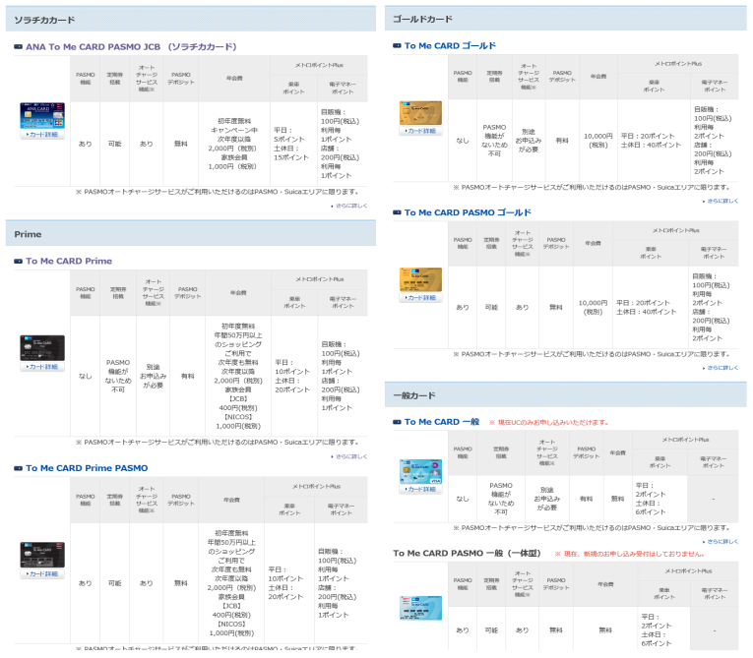Click PASMO オートチャージ footnote under ソラチカカード table
The height and width of the screenshot is (658, 753).
(218, 192)
